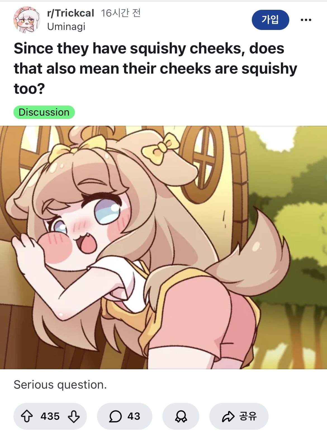Click the 16시간 전 timestamp
The image size is (327, 432).
point(121,13)
